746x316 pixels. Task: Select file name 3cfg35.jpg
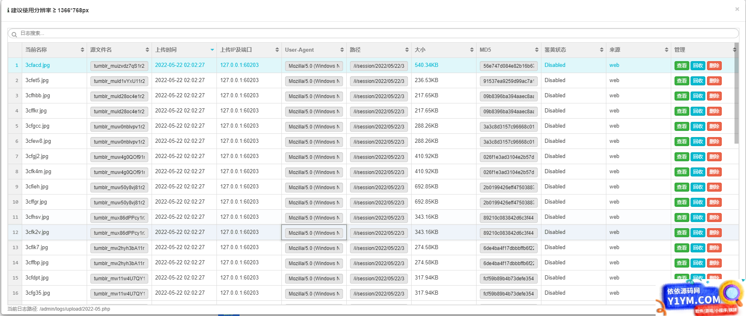pos(38,293)
